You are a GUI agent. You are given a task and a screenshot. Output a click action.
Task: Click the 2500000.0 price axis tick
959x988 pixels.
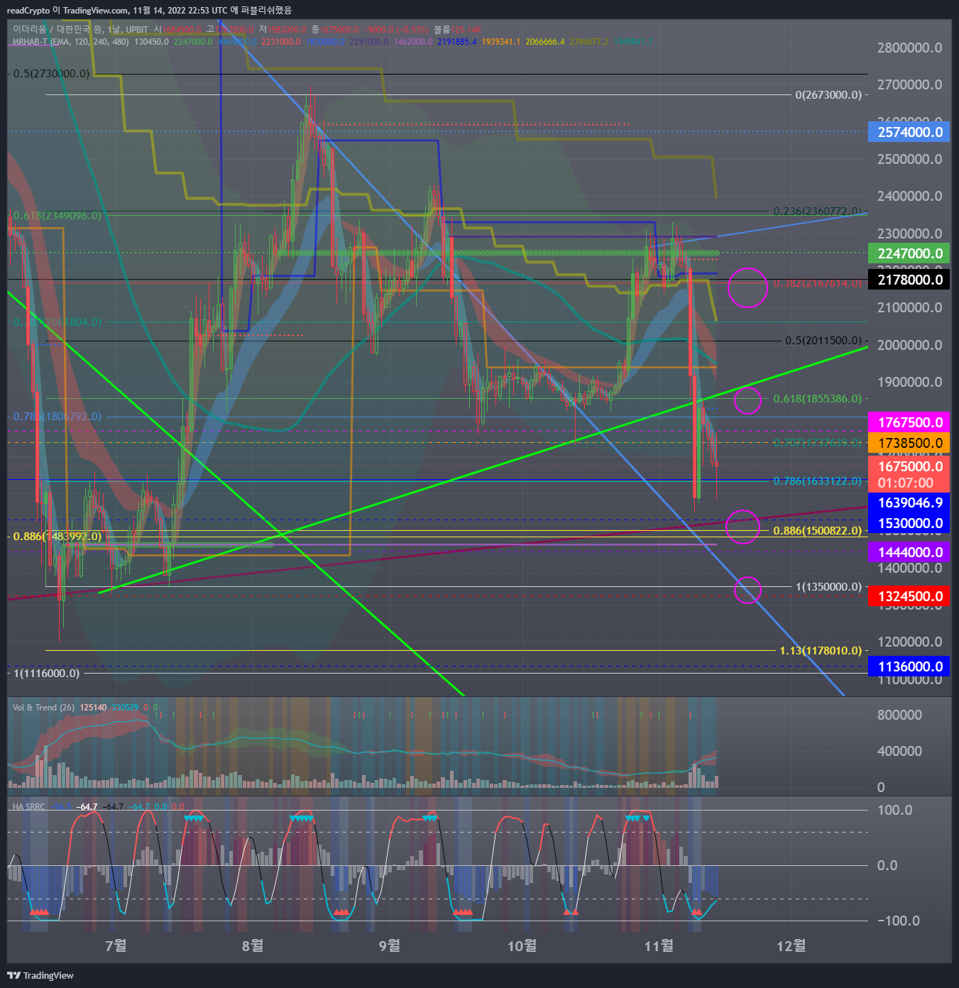pos(909,159)
